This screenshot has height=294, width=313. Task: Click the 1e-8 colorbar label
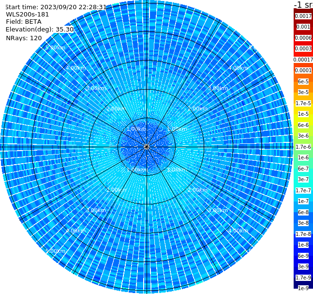[303, 245]
